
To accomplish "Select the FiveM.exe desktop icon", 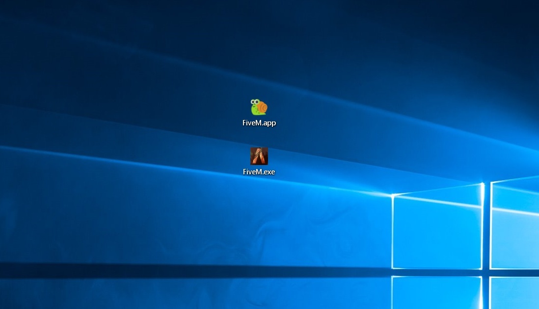I will coord(259,156).
